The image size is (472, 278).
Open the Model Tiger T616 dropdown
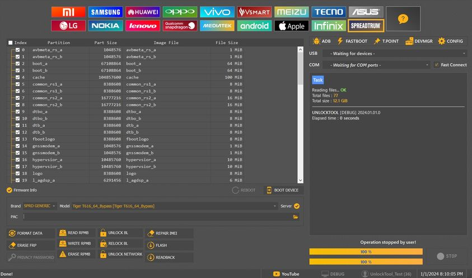(174, 206)
